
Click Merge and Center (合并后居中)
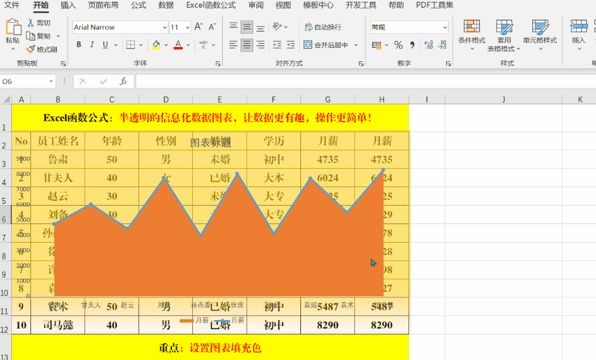tap(325, 45)
